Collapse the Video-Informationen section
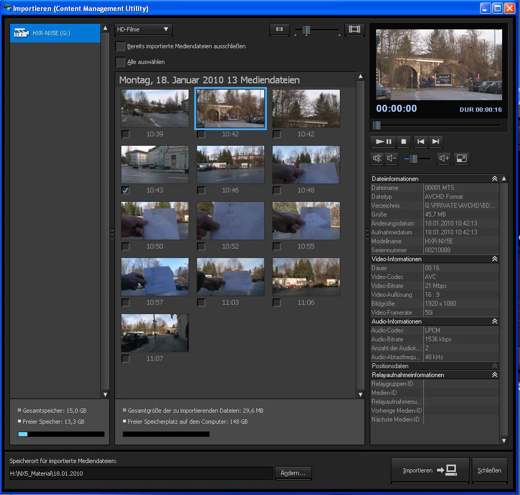This screenshot has height=495, width=520. point(494,259)
